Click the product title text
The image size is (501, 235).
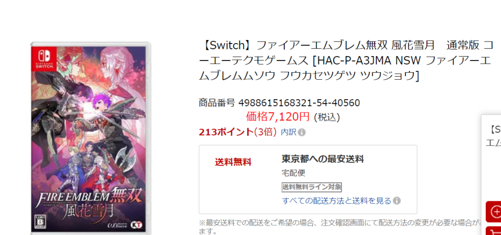tap(346, 61)
